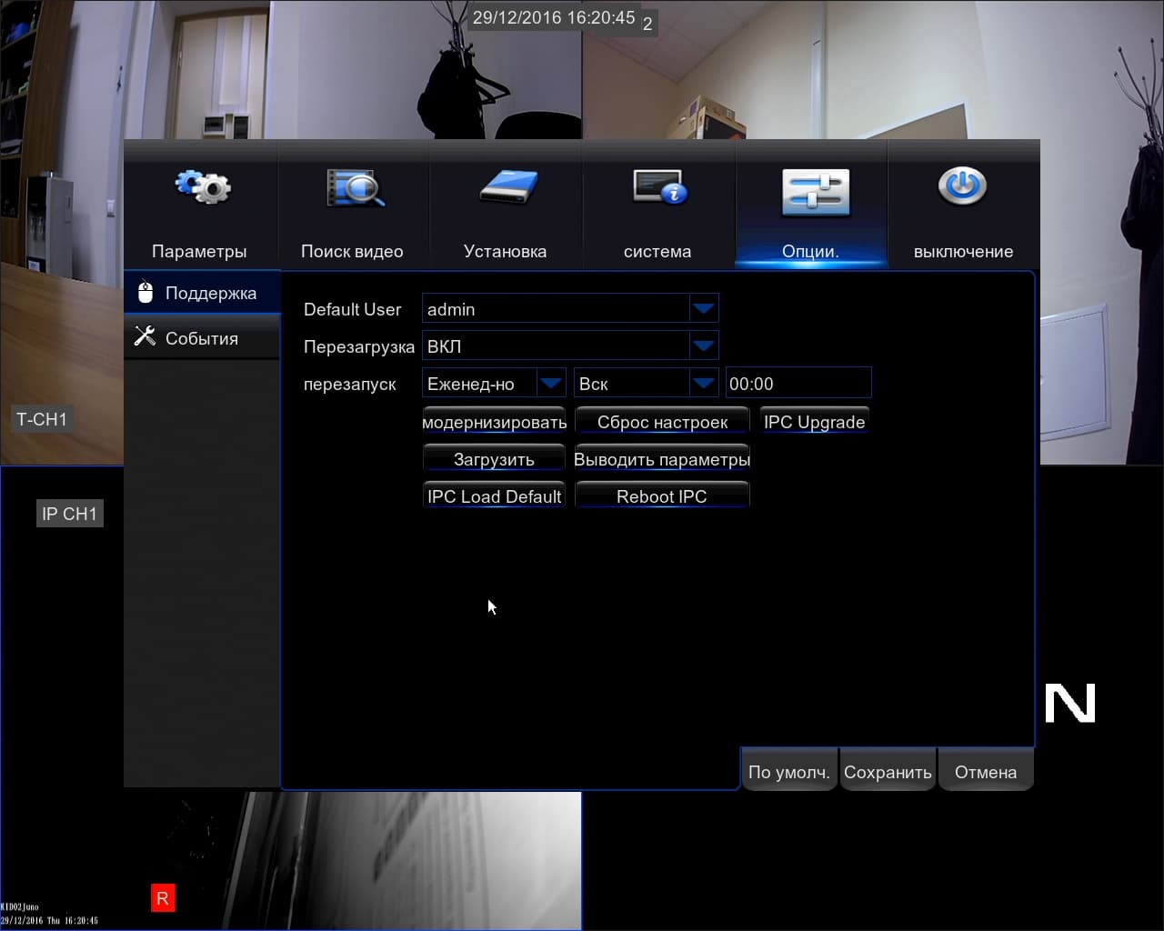Viewport: 1164px width, 931px height.
Task: Click the По умолч. button
Action: tap(789, 771)
